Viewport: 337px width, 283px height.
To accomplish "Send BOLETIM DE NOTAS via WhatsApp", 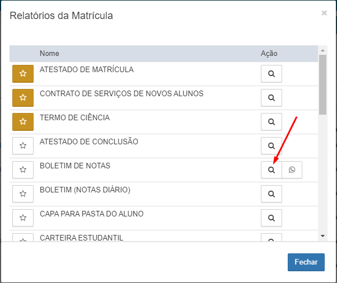I will click(292, 170).
